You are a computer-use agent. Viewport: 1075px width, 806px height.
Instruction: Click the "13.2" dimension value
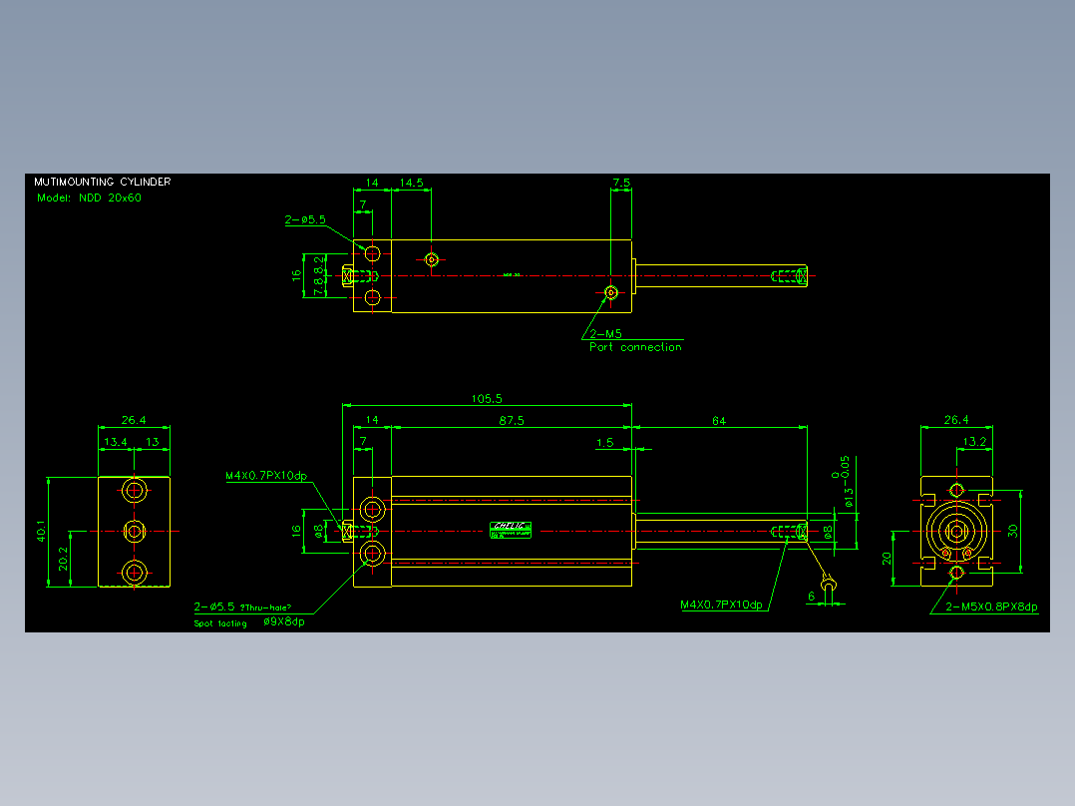point(974,442)
